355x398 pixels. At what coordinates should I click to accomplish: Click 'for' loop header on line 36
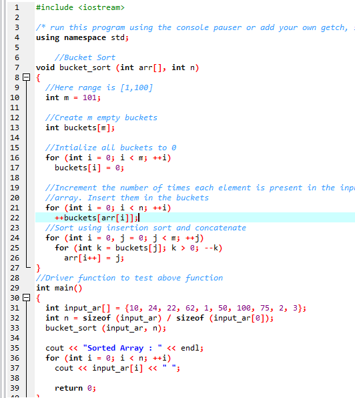(x=108, y=358)
